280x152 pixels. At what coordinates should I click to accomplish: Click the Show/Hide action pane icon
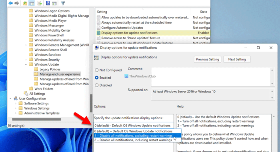click(54, 3)
